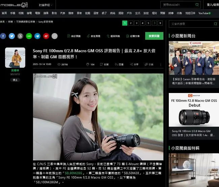Toggle 訂閱文章 subscription
Screen dimensions: 219x187
tap(133, 36)
